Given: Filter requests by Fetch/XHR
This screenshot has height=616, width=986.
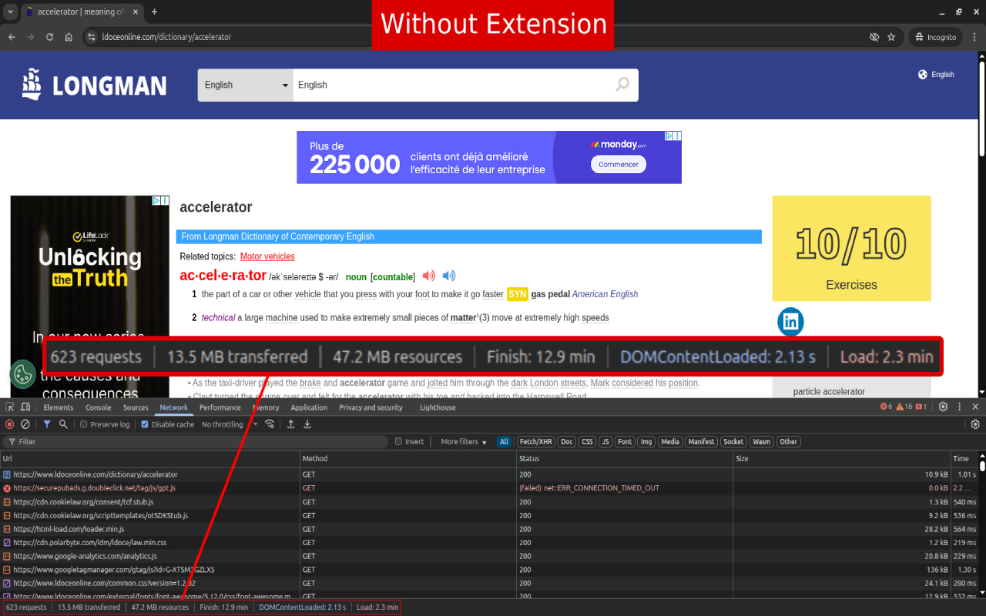Looking at the screenshot, I should 535,442.
